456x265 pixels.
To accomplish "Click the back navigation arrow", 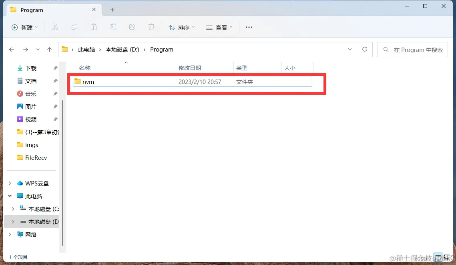I will (x=12, y=49).
